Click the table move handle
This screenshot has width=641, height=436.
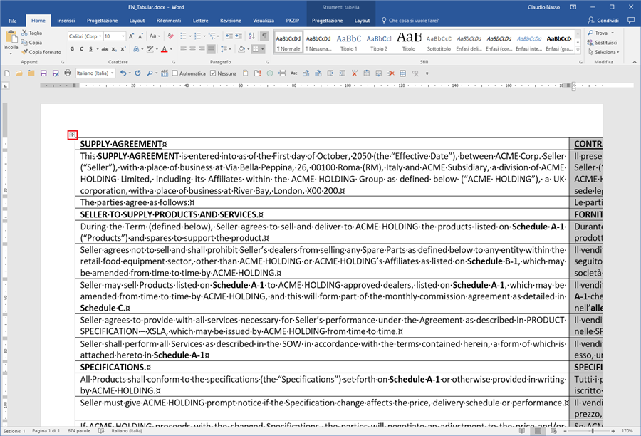coord(73,135)
